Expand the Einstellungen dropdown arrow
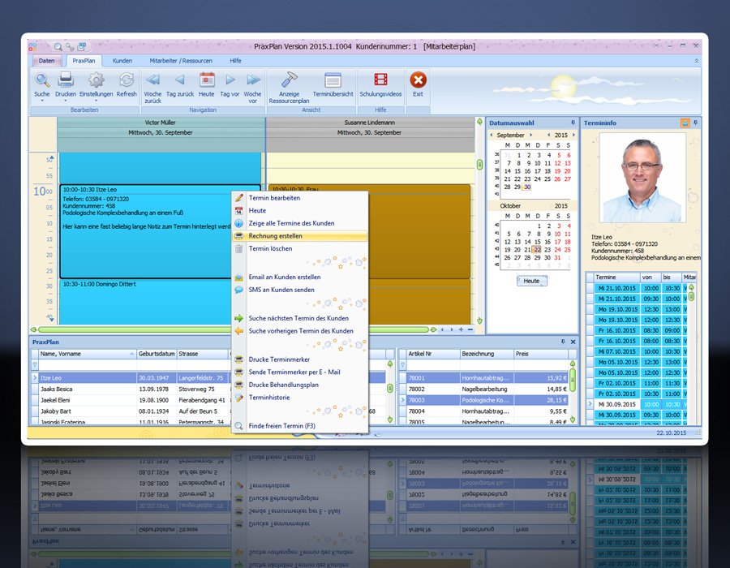The height and width of the screenshot is (568, 730). click(x=96, y=101)
